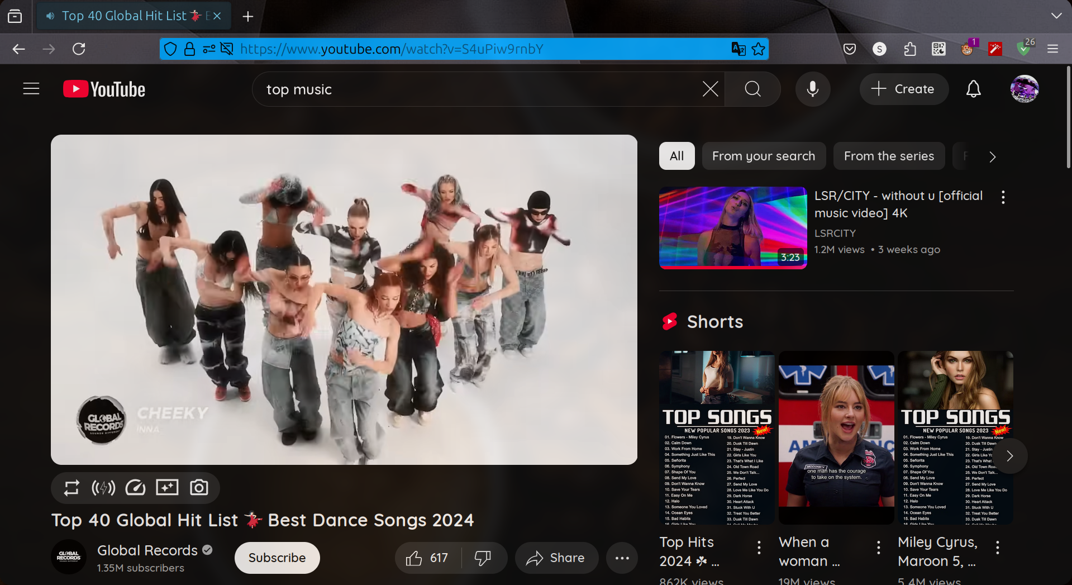Open the Extensions puzzle menu
Image resolution: width=1072 pixels, height=585 pixels.
pos(910,49)
